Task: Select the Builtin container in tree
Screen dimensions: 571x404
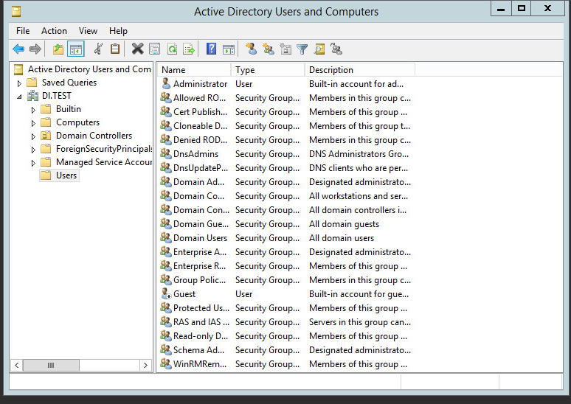Action: pyautogui.click(x=69, y=109)
